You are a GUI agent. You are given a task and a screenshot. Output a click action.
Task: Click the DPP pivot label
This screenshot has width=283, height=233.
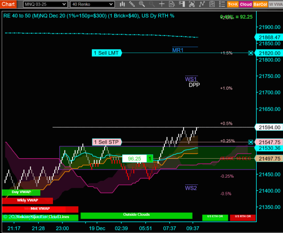pyautogui.click(x=194, y=85)
